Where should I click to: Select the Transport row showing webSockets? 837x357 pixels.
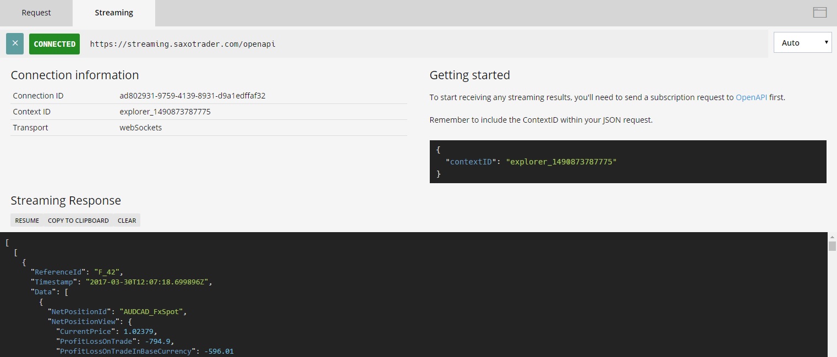141,127
